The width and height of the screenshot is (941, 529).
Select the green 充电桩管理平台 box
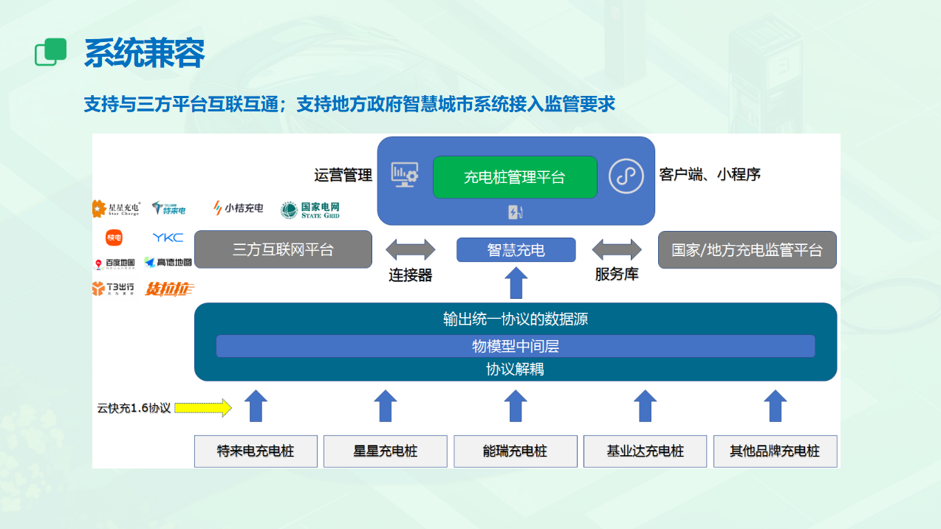click(x=515, y=177)
